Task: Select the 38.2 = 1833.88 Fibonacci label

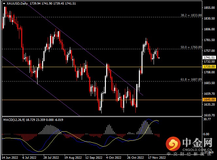Action: tap(191, 15)
